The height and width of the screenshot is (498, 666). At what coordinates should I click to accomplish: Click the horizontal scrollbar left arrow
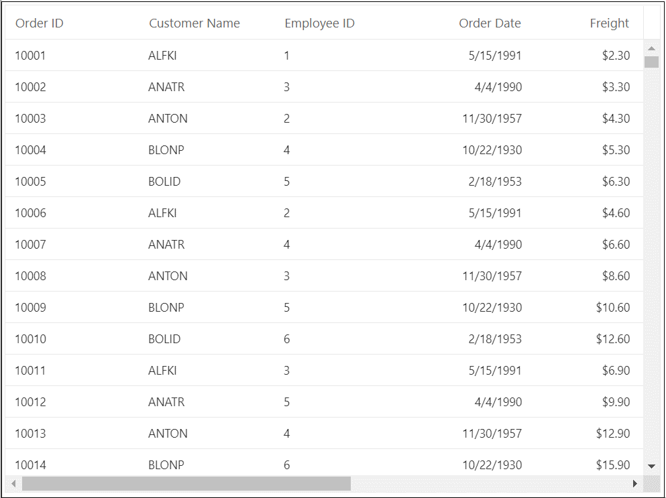click(13, 483)
